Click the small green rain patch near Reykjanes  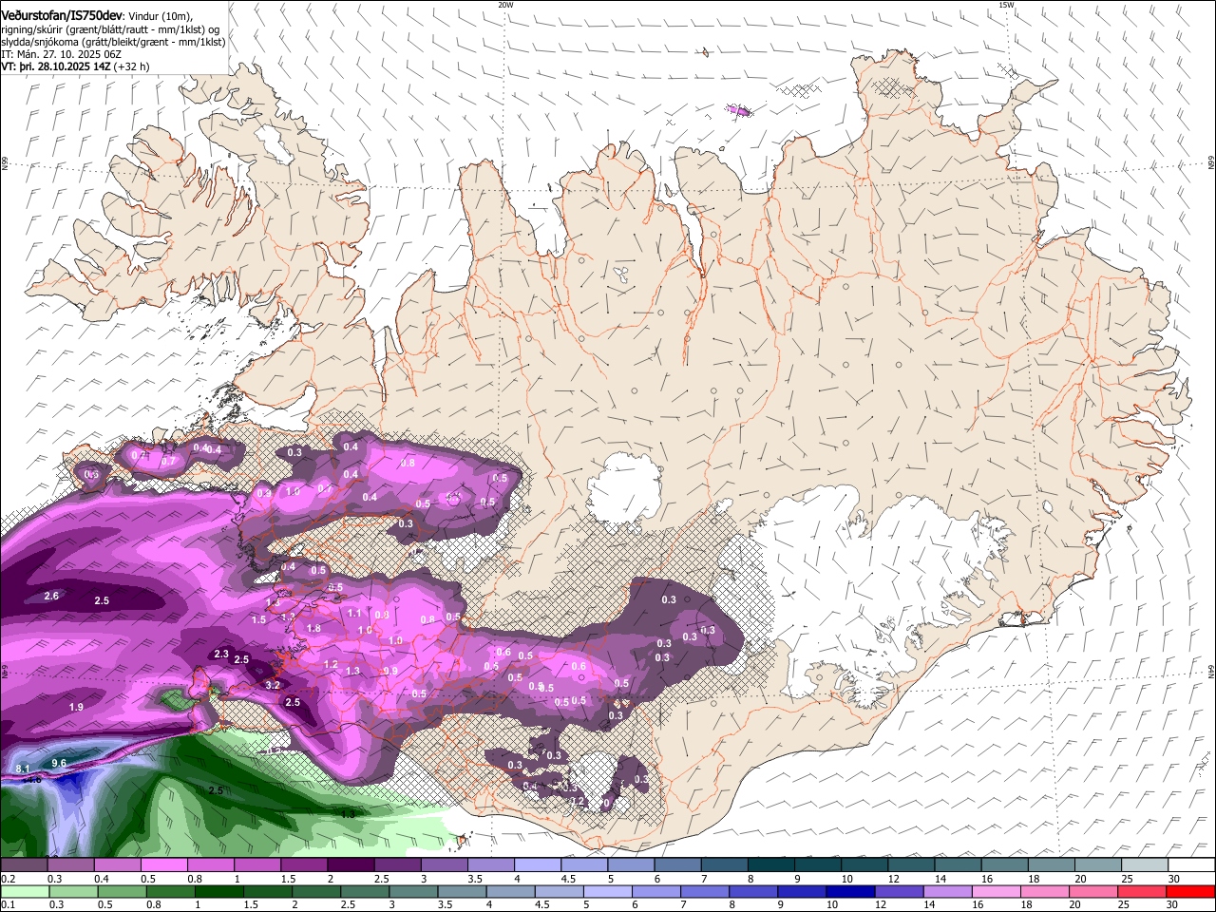coord(177,699)
